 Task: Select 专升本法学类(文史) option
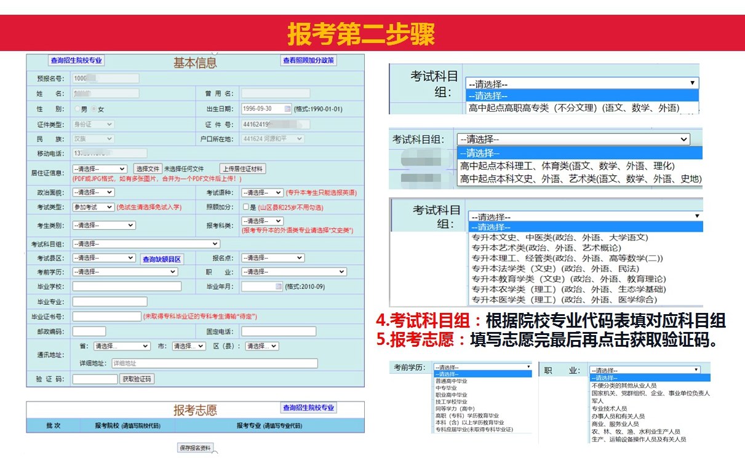pos(556,269)
